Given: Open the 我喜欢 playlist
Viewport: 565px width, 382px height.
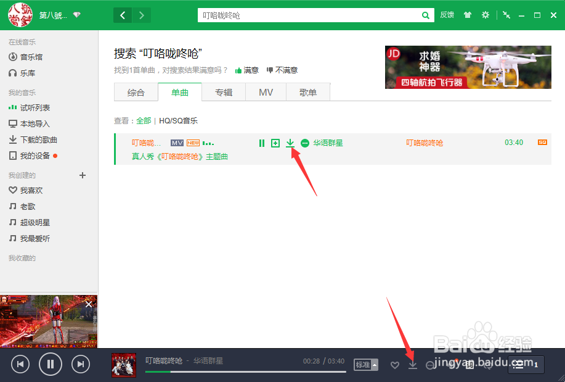Looking at the screenshot, I should (25, 190).
